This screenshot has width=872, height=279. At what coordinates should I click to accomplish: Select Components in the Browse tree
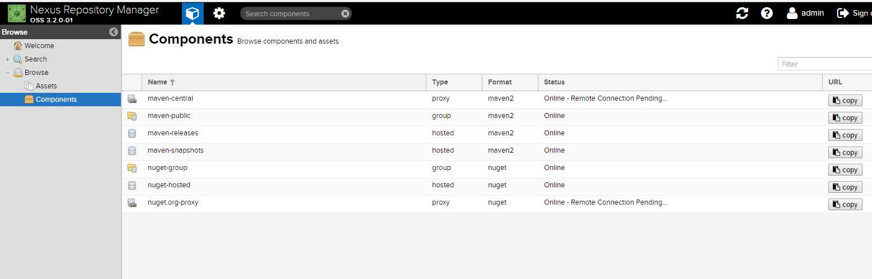pyautogui.click(x=60, y=100)
